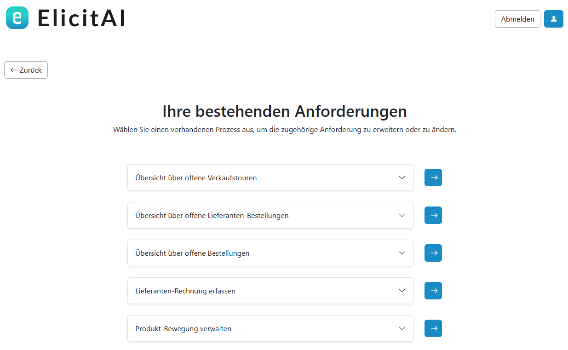Open arrow for Lieferanten-Rechnung erfassen
The image size is (568, 350).
(433, 291)
